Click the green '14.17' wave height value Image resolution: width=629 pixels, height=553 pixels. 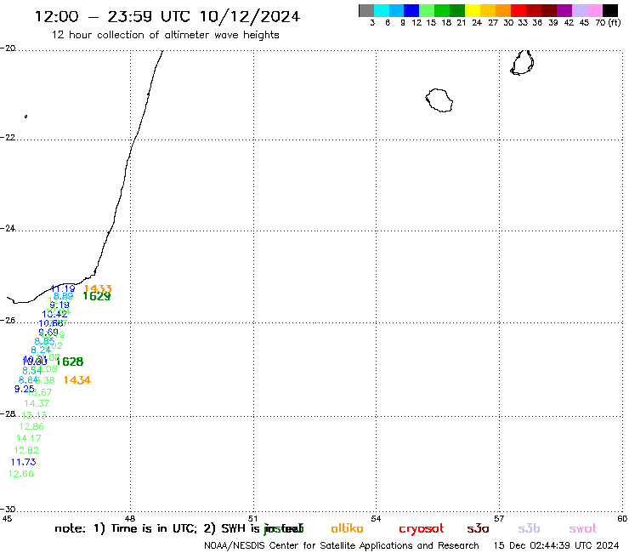(29, 438)
